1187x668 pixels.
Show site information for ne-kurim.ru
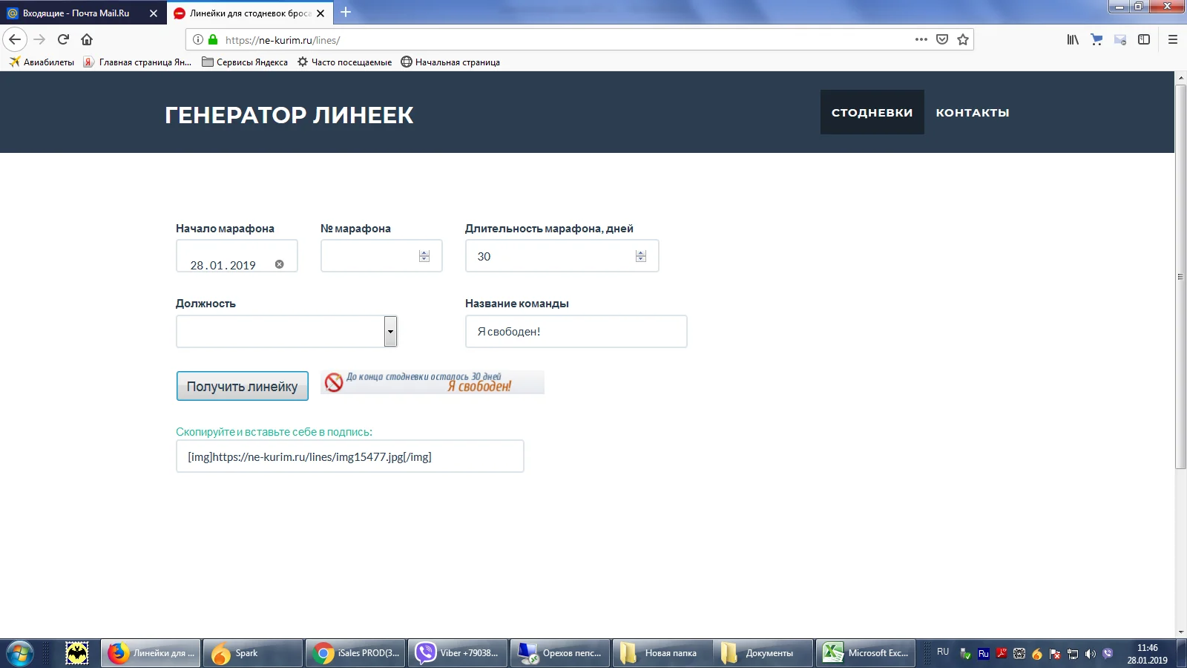[x=198, y=39]
